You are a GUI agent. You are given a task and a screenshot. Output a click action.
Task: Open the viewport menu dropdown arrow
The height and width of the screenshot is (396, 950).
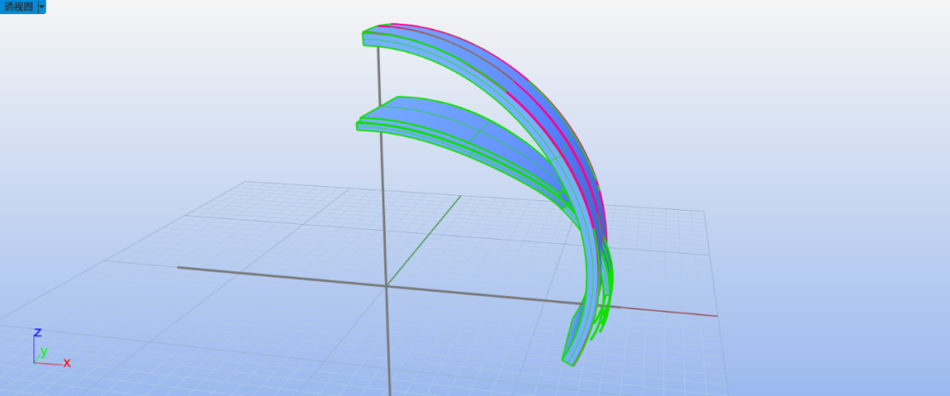point(41,7)
